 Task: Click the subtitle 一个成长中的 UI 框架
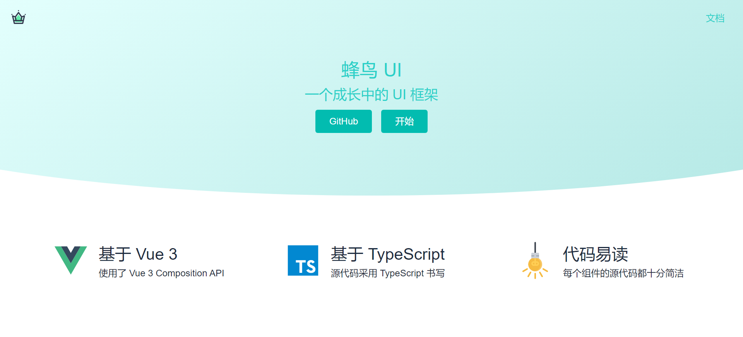(371, 95)
